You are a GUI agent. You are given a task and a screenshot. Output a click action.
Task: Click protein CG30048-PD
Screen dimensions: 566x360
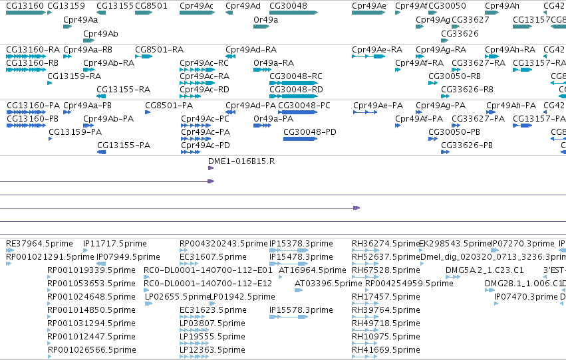(310, 132)
